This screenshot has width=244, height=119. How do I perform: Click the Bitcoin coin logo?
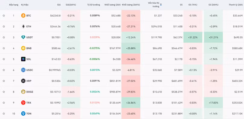click(23, 16)
